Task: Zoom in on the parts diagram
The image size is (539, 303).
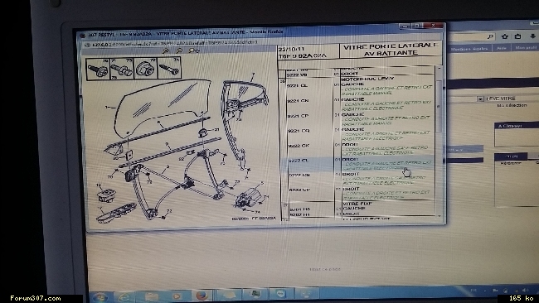Action: point(165,50)
